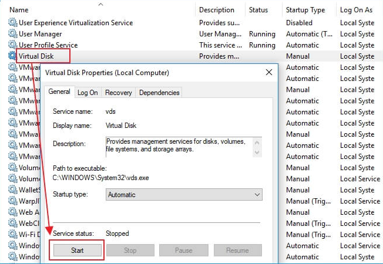This screenshot has width=383, height=264.
Task: Sort by the Log On As column header
Action: [x=356, y=10]
